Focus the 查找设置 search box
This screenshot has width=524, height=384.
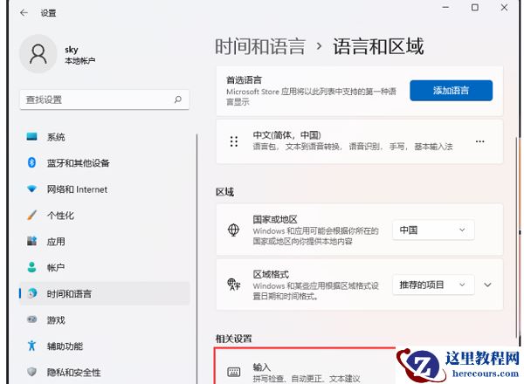pos(104,99)
